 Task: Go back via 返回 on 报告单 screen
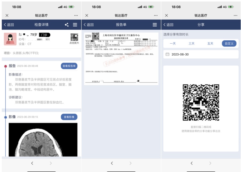89,25
